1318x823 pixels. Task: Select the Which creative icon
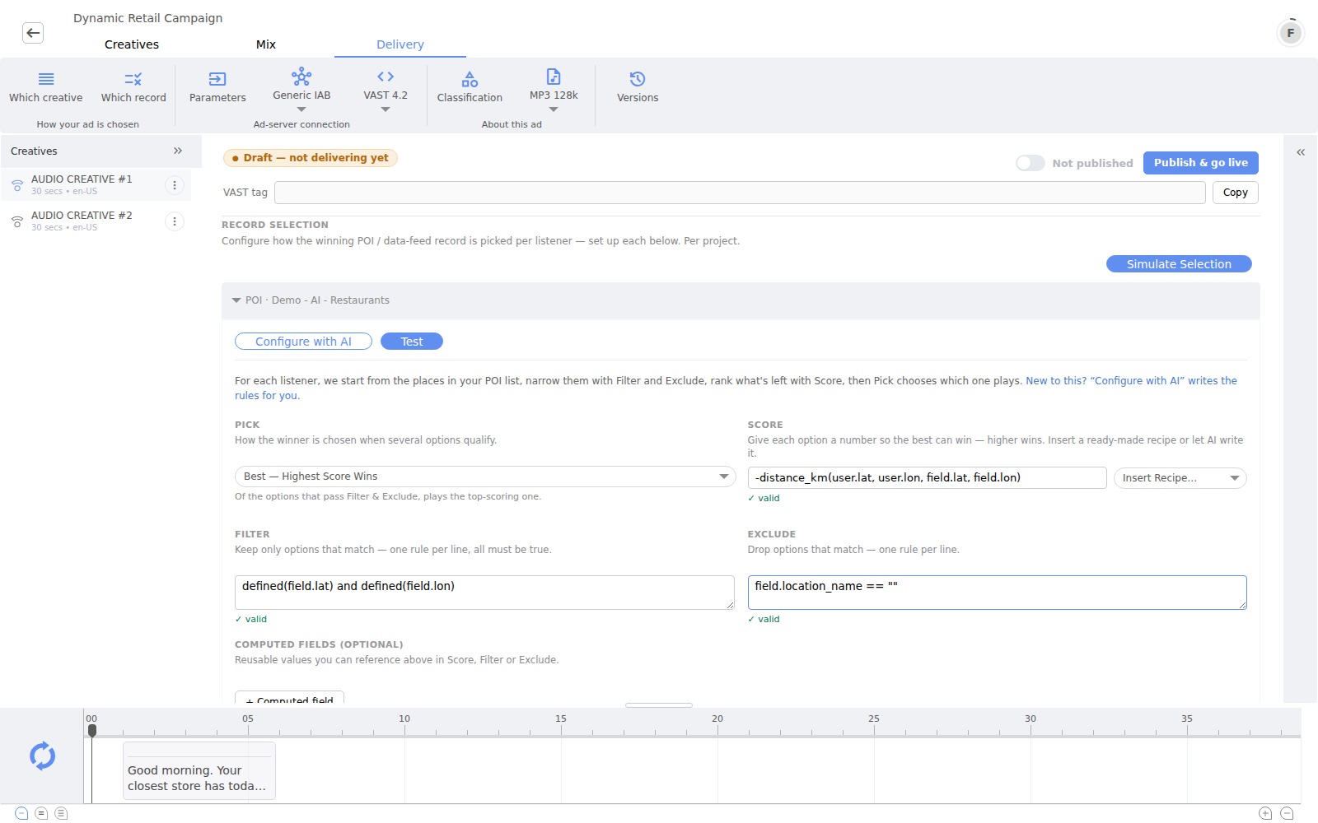pos(46,79)
